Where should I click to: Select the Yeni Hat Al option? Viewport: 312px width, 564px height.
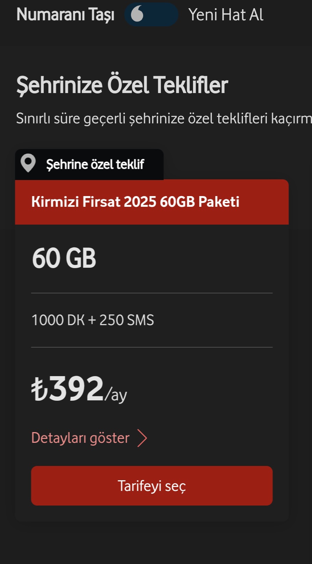point(226,15)
